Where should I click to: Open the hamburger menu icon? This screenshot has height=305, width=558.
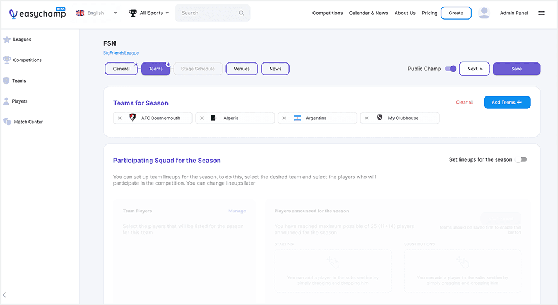(x=541, y=13)
